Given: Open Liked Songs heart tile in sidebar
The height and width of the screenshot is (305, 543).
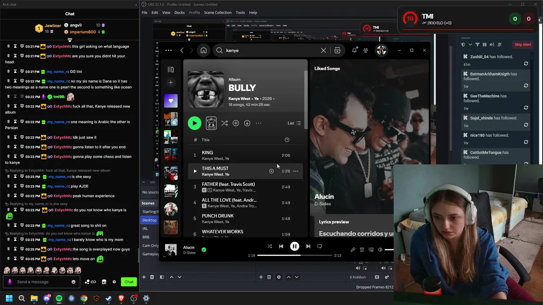Looking at the screenshot, I should pos(171,101).
